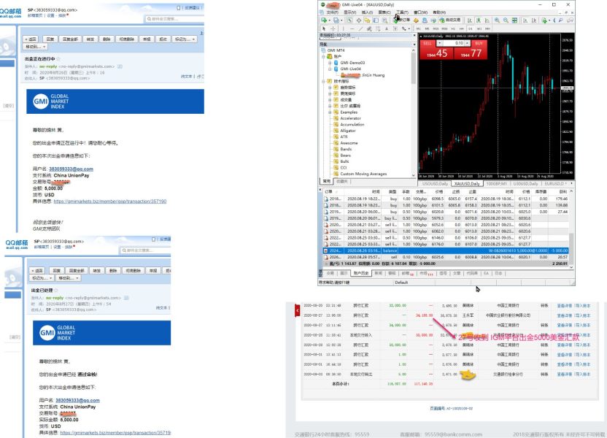Expand the Examples folder in Navigator
This screenshot has width=607, height=438.
point(330,112)
